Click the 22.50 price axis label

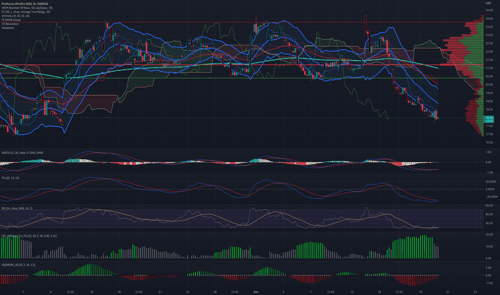(x=489, y=43)
